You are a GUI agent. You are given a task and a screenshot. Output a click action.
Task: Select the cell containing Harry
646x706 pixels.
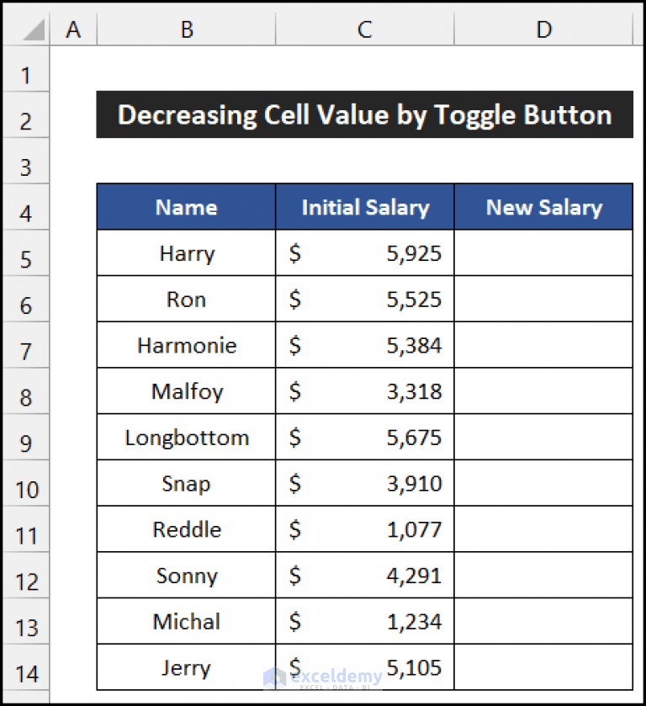pos(186,253)
